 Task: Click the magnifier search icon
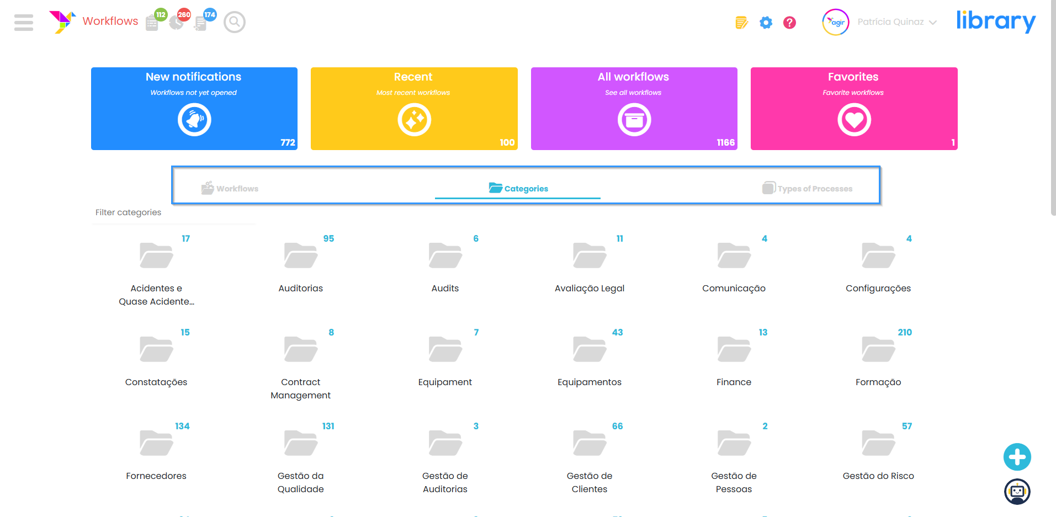(x=235, y=22)
